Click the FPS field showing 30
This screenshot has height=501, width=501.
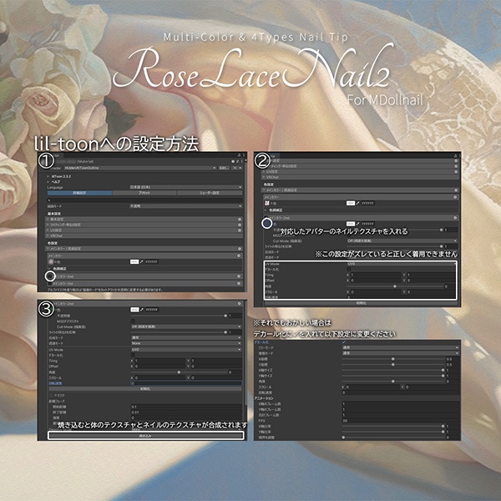pyautogui.click(x=401, y=421)
